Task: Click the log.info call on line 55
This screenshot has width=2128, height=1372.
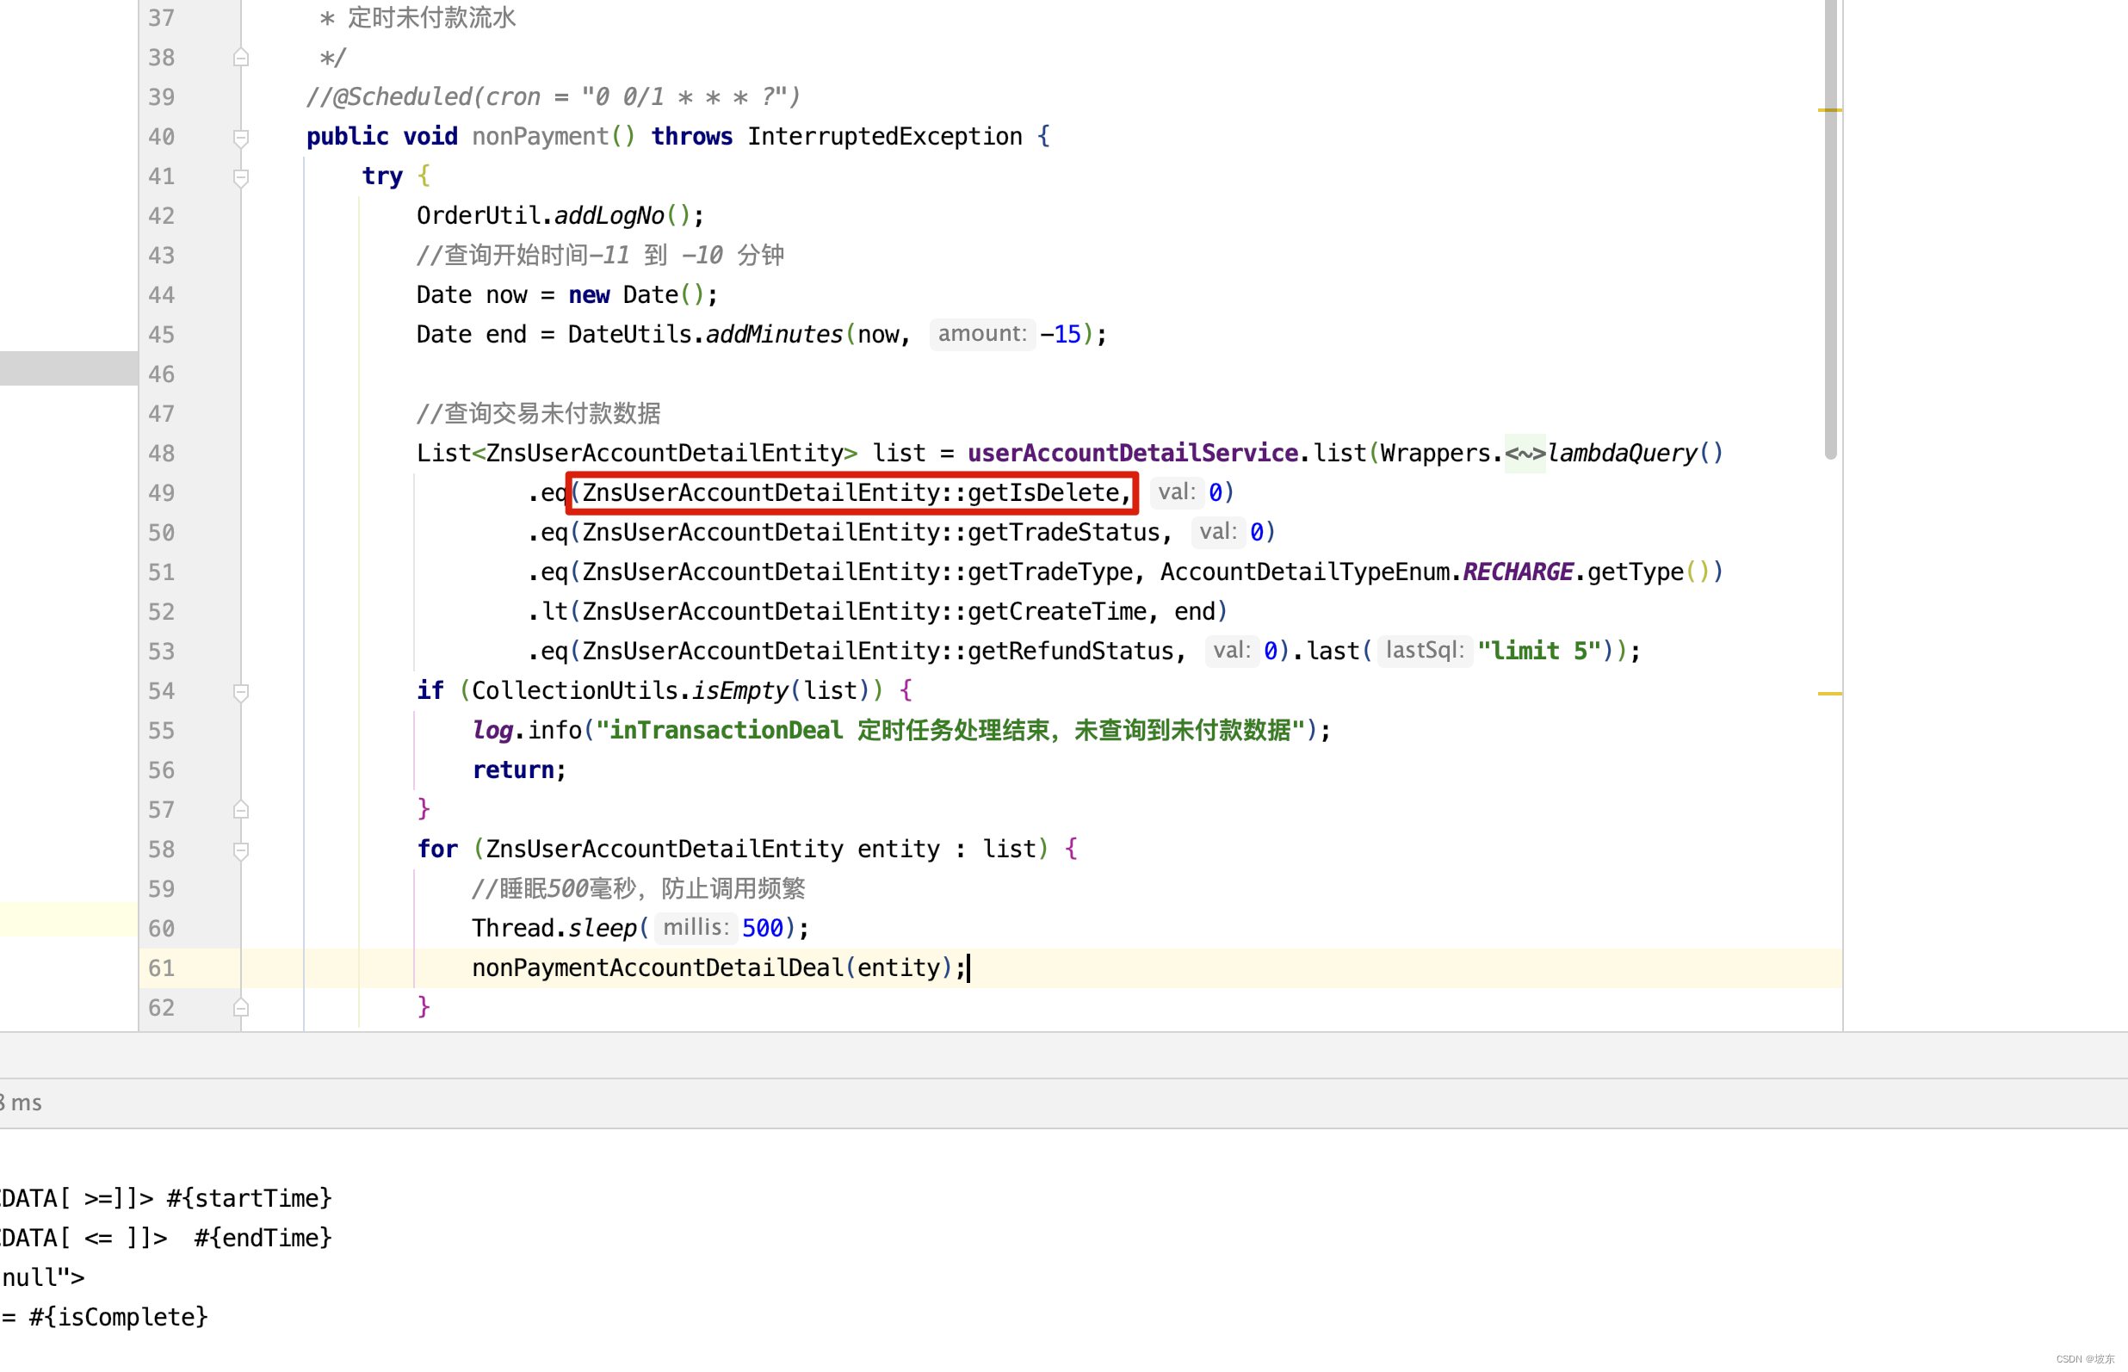Action: (x=527, y=731)
